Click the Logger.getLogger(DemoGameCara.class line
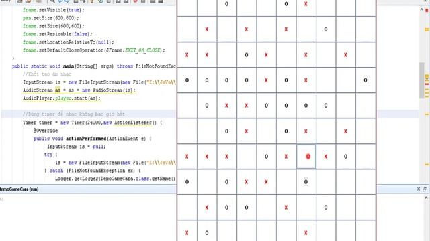The width and height of the screenshot is (430, 241). [x=115, y=179]
